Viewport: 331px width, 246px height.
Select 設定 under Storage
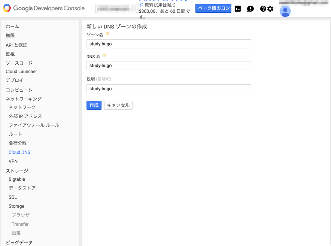pyautogui.click(x=16, y=233)
